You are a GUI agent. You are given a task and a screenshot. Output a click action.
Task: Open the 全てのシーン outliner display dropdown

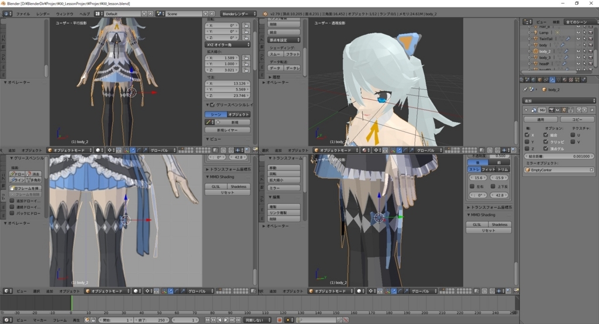point(581,22)
